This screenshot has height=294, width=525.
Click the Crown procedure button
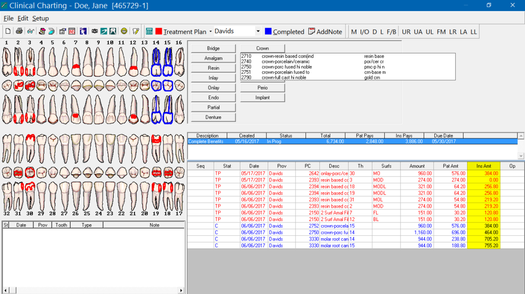[x=262, y=48]
